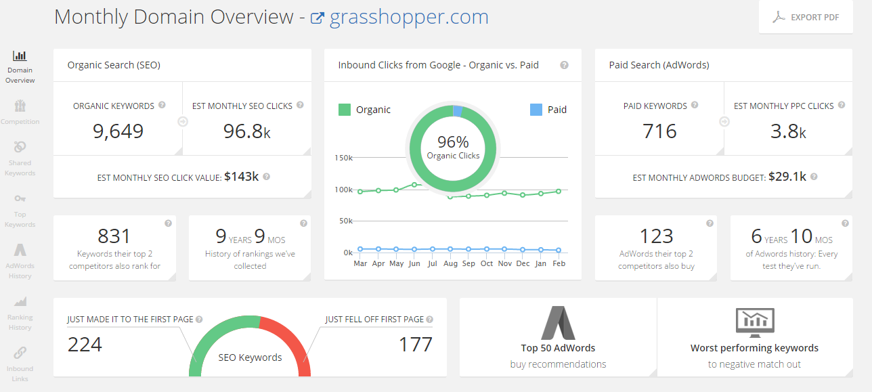
Task: Click arrow between Organic Keywords and SEO Clicks
Action: 183,122
